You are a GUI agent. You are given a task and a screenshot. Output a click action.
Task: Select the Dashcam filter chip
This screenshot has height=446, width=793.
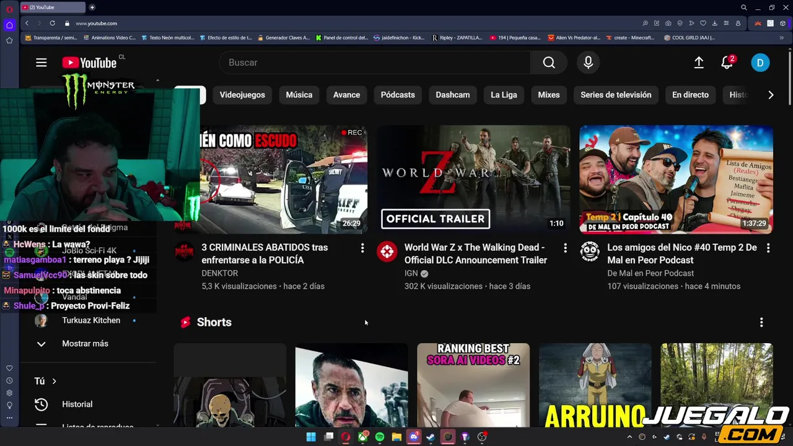[453, 95]
